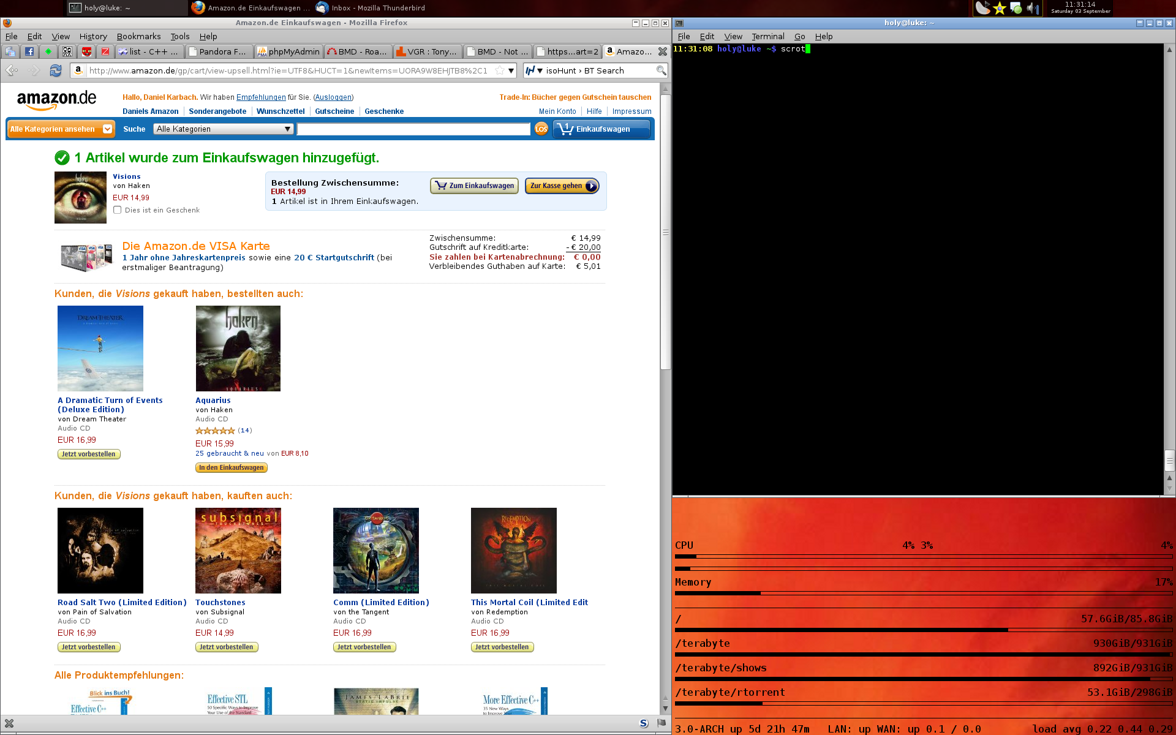Open the Terminal menu in terminal window

click(767, 37)
